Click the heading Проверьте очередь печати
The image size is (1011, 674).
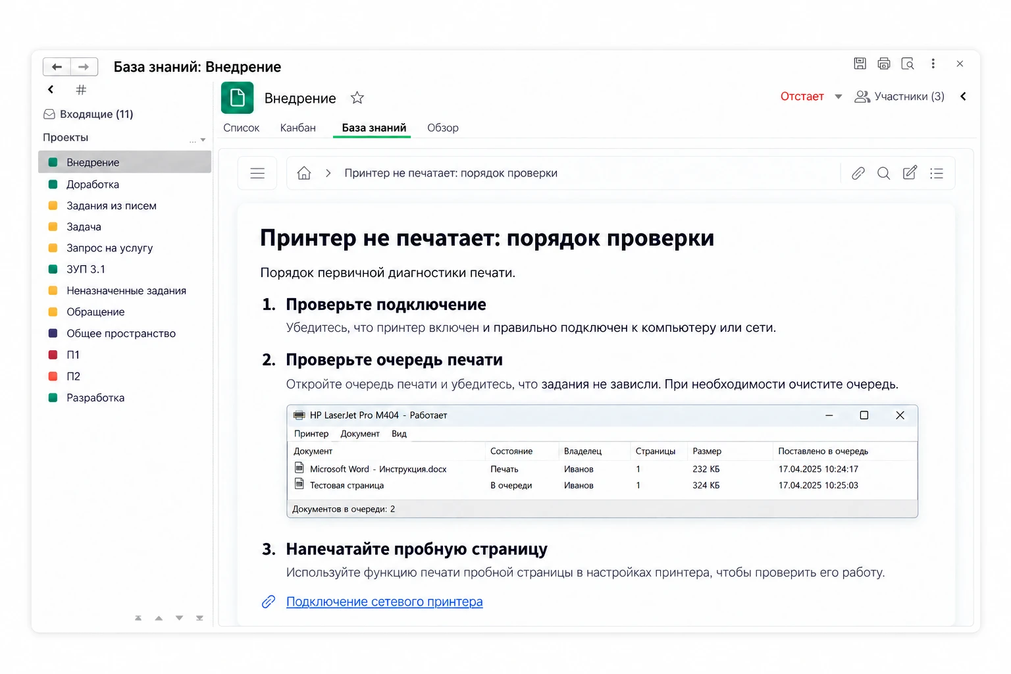(394, 360)
